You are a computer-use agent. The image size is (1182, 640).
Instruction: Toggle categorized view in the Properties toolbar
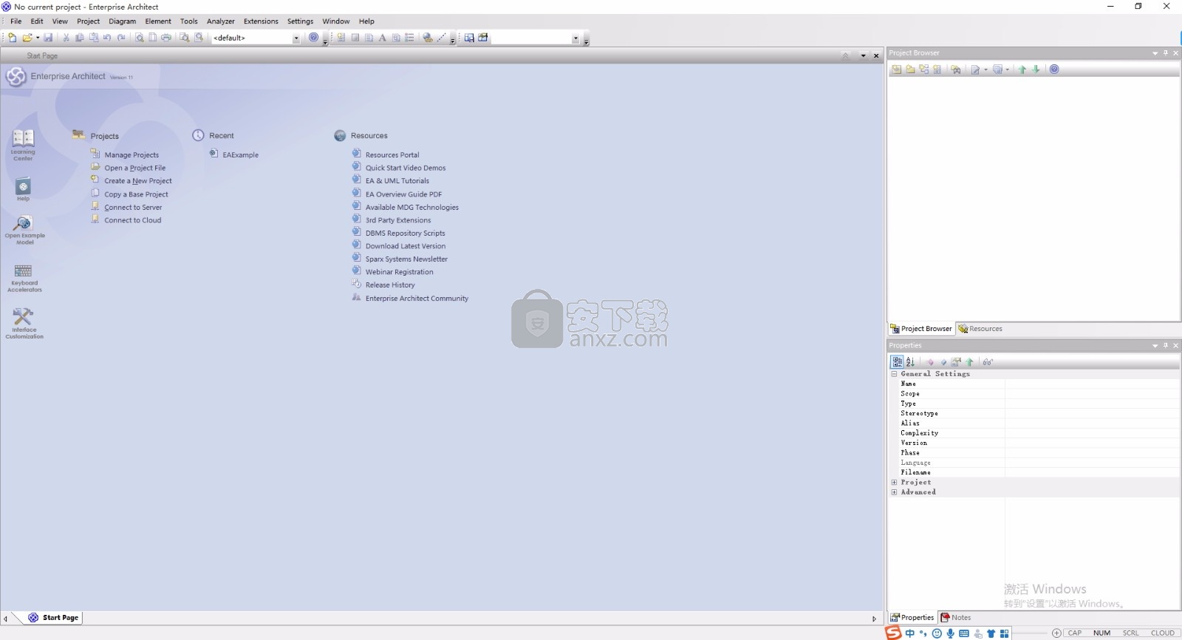point(897,362)
